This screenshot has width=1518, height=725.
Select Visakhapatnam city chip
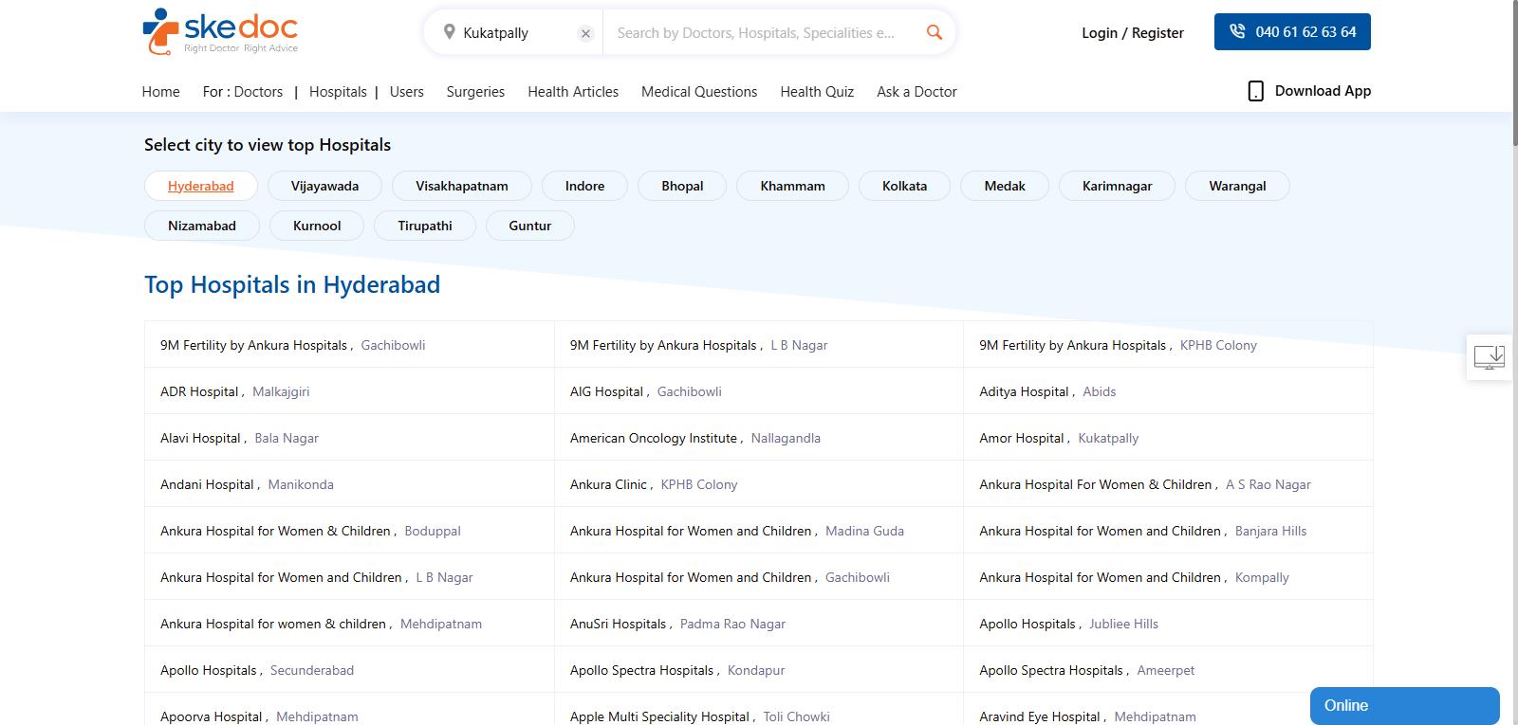tap(461, 186)
